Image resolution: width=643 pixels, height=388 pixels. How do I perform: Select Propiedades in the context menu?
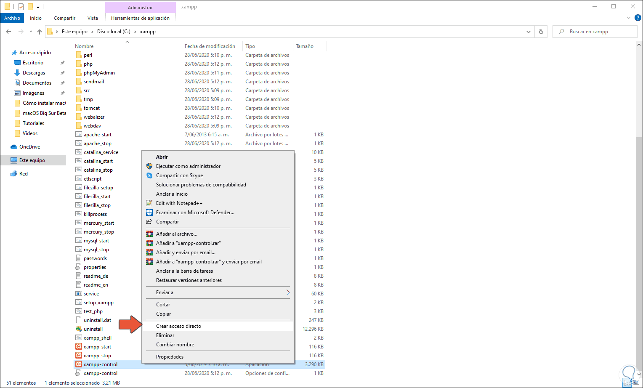click(x=218, y=357)
